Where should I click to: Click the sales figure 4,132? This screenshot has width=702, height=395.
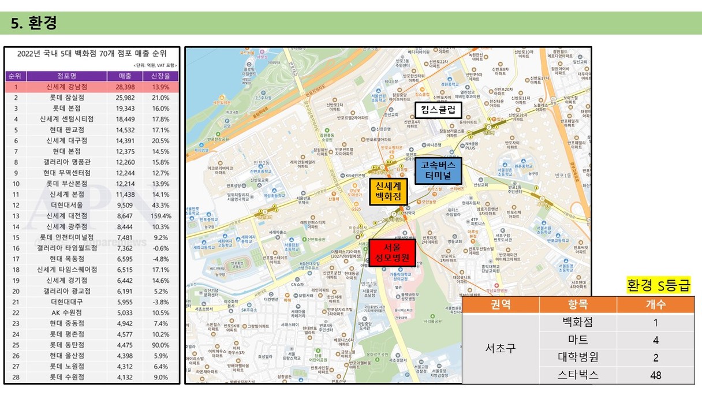point(125,377)
